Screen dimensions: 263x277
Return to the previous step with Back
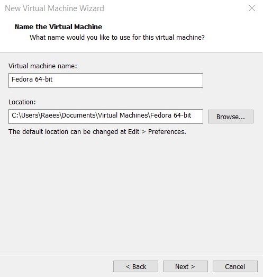[135, 266]
